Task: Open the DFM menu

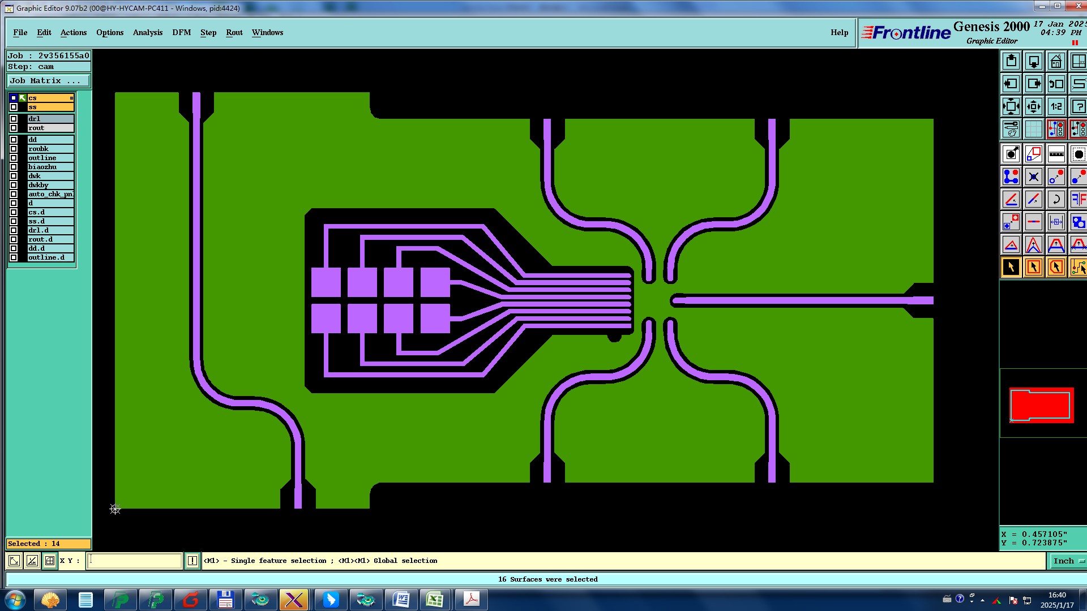Action: (181, 32)
